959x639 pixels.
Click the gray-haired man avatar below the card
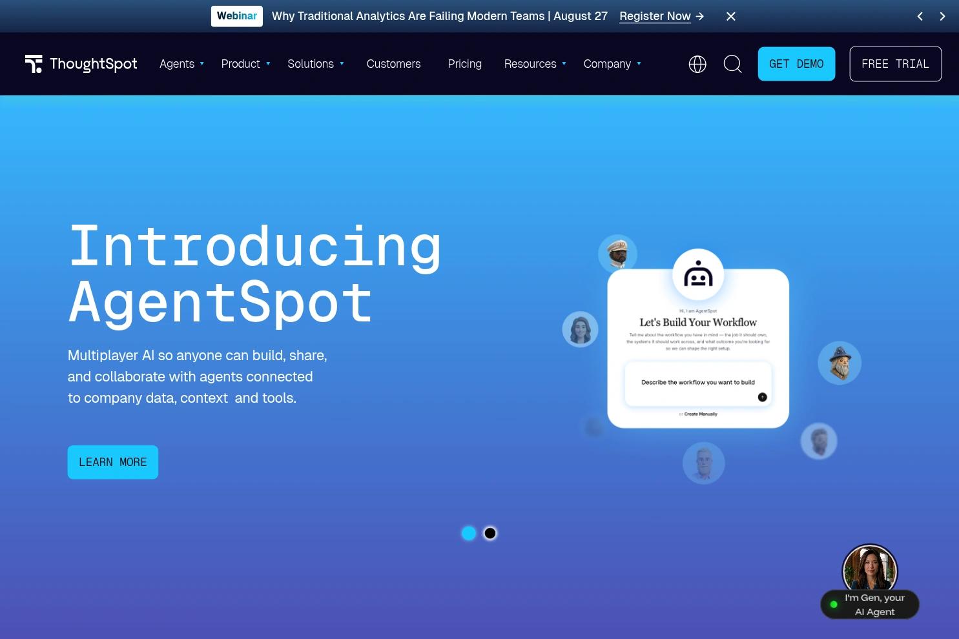pos(704,463)
